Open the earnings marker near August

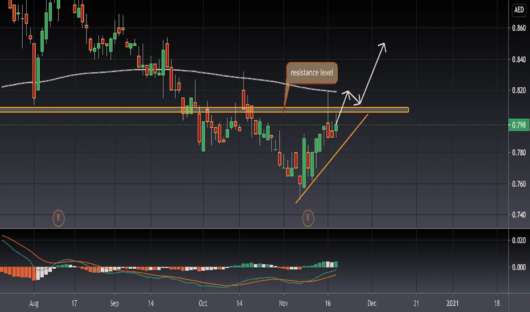click(x=59, y=218)
